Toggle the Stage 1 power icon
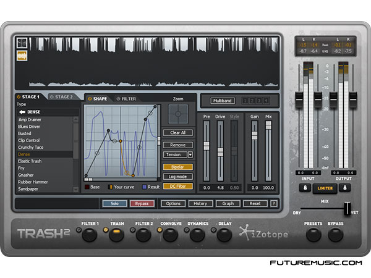This screenshot has width=371, height=278. (19, 97)
